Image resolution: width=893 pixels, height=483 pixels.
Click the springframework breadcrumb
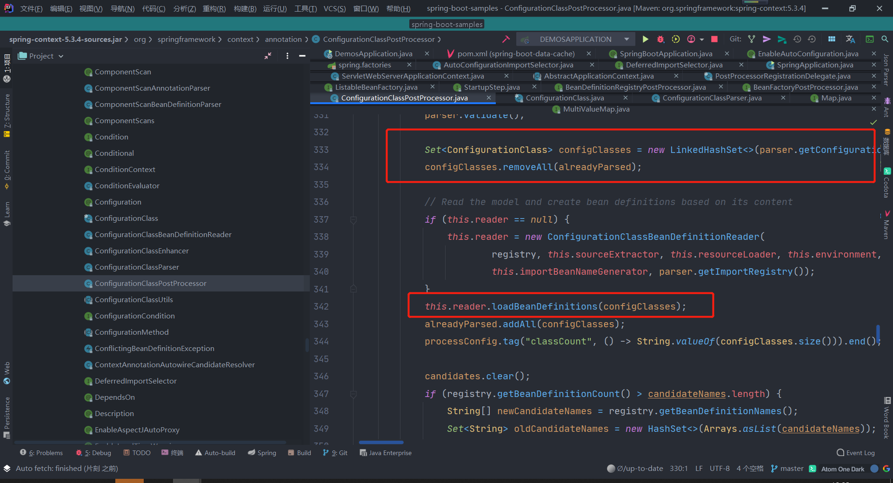[186, 40]
